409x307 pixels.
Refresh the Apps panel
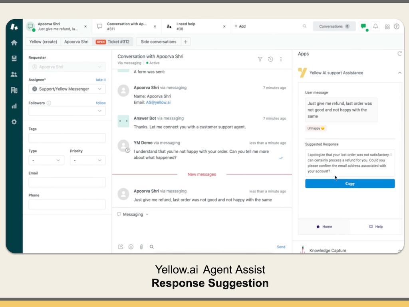(399, 54)
